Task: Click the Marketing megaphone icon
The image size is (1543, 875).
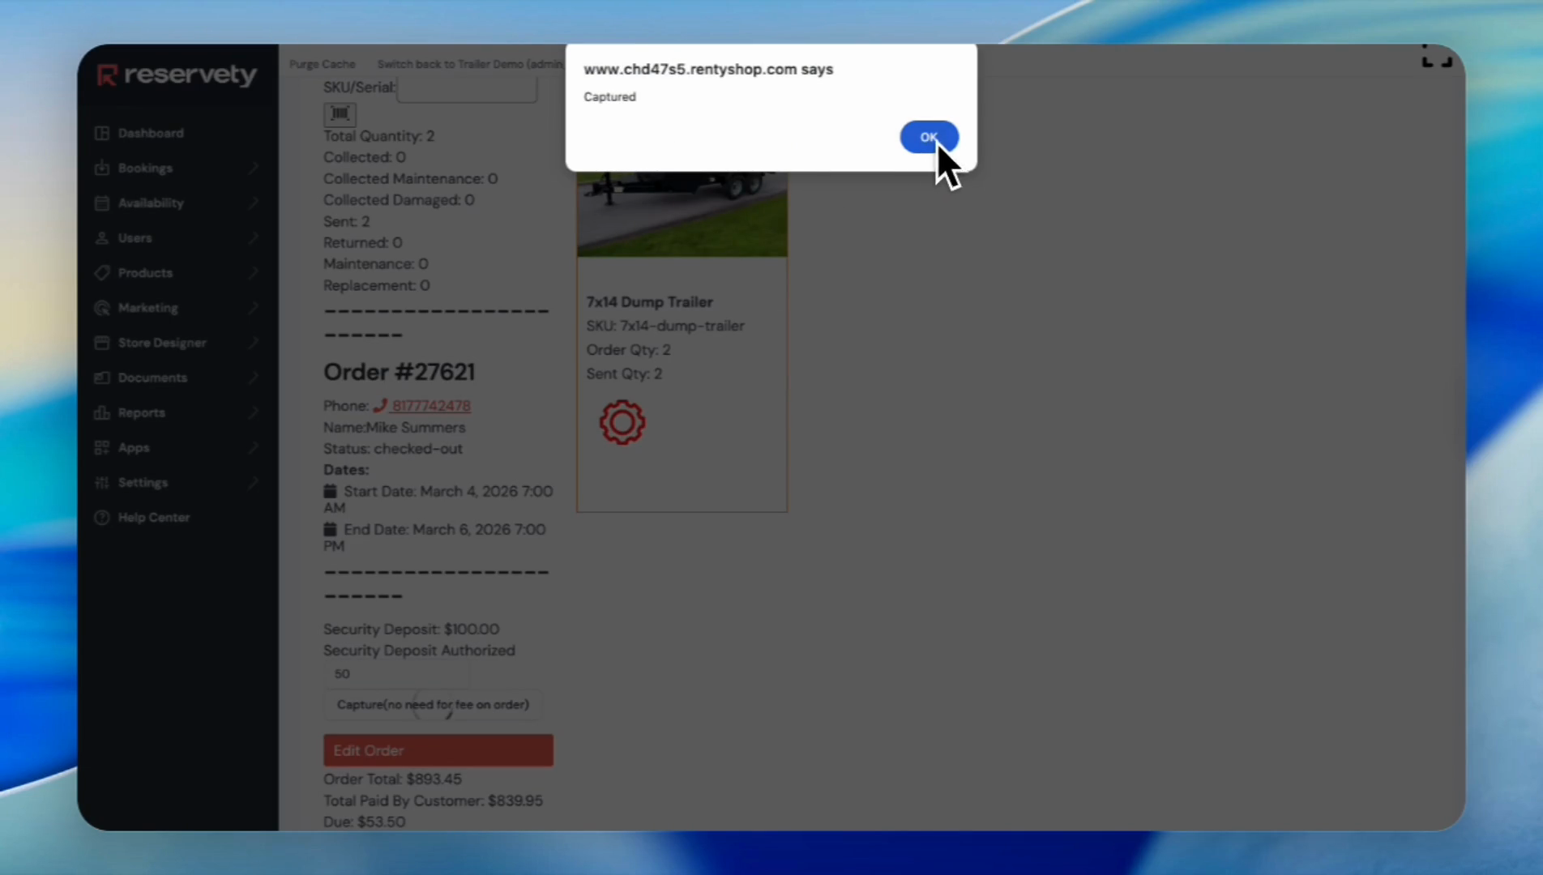Action: [102, 308]
